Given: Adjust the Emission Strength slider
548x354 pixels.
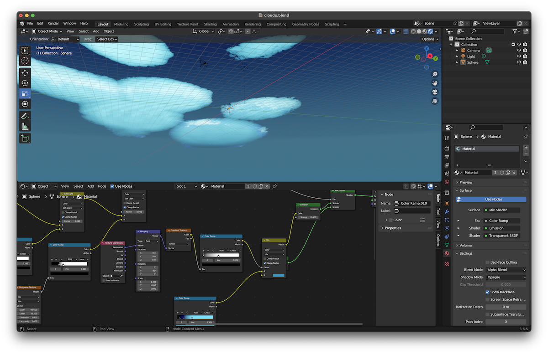Looking at the screenshot, I should point(308,217).
